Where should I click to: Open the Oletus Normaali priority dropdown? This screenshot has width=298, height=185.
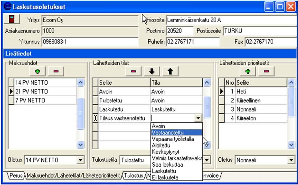point(291,160)
